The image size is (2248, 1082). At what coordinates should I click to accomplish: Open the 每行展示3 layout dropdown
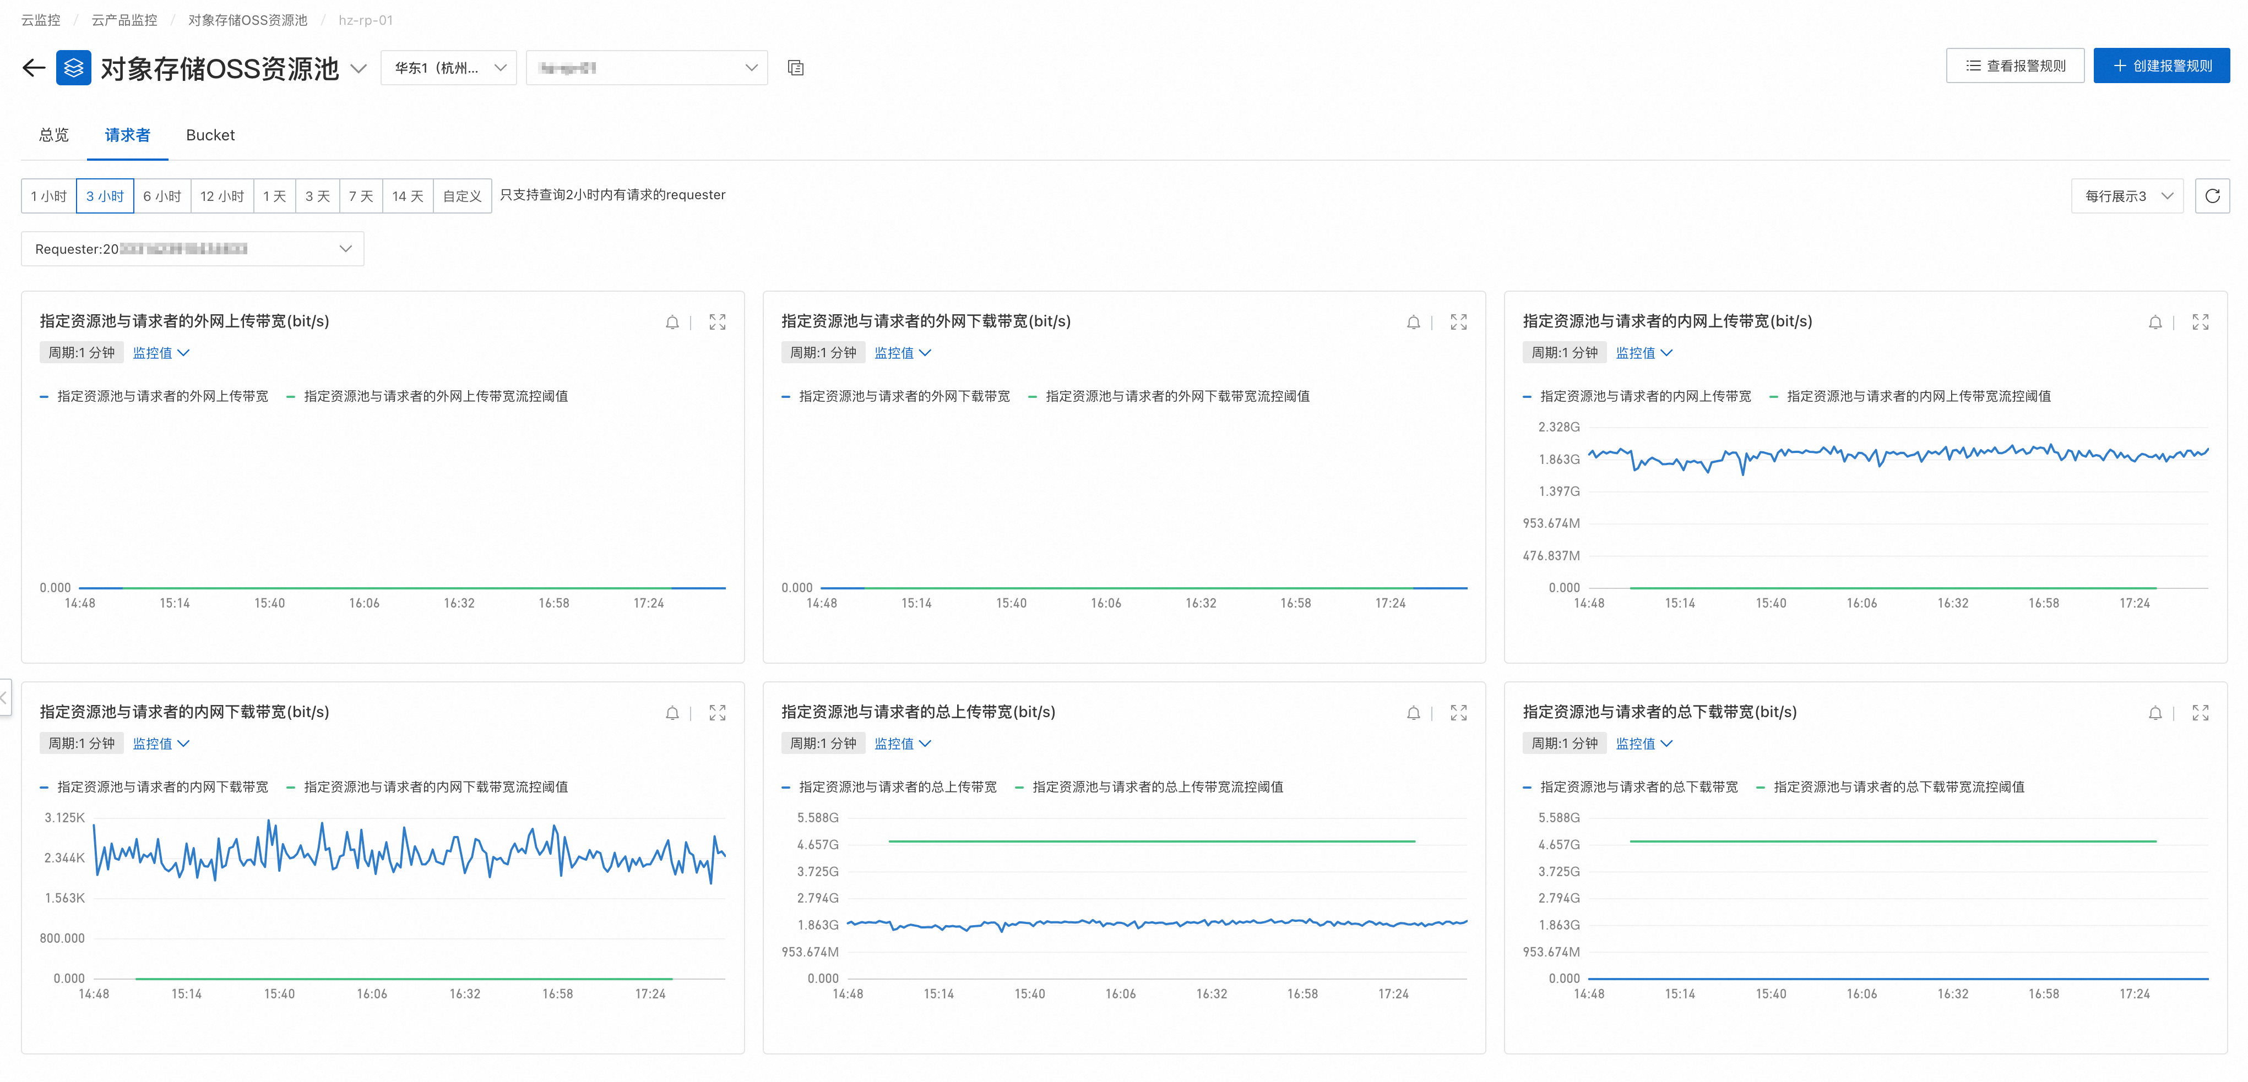coord(2127,196)
